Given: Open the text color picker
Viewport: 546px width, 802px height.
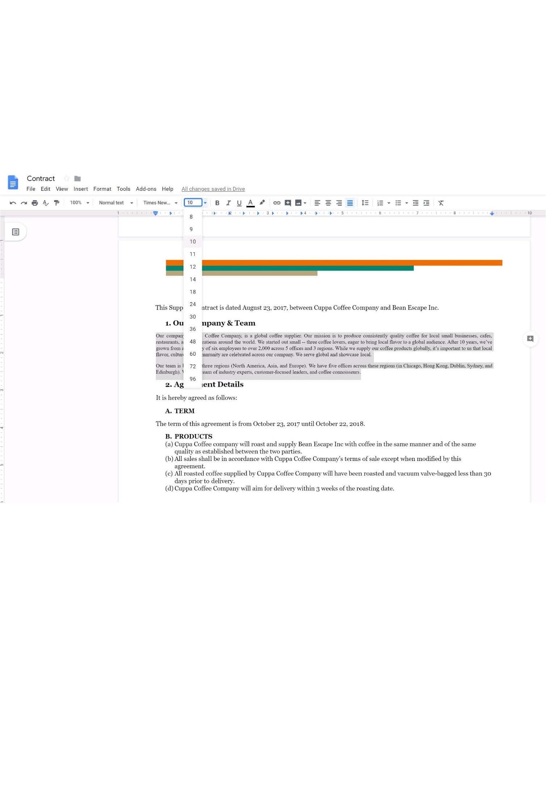Looking at the screenshot, I should tap(250, 203).
